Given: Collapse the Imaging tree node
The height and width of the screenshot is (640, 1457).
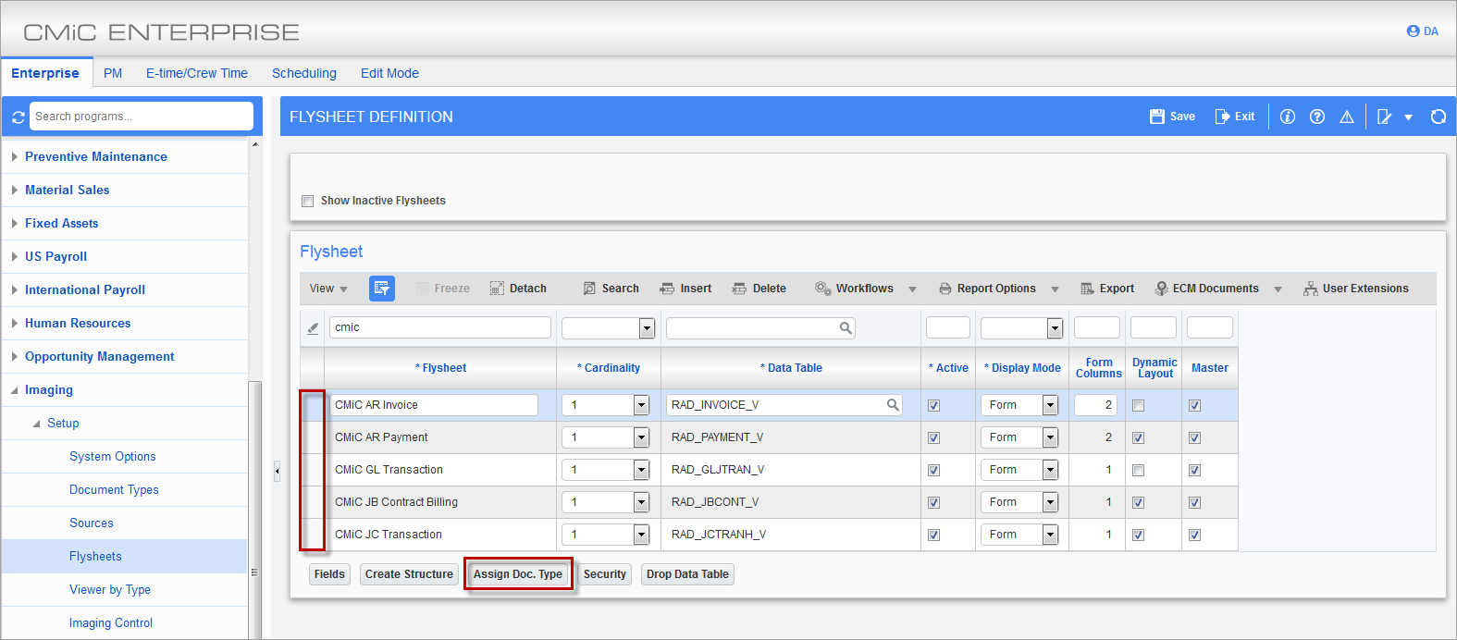Looking at the screenshot, I should (15, 390).
